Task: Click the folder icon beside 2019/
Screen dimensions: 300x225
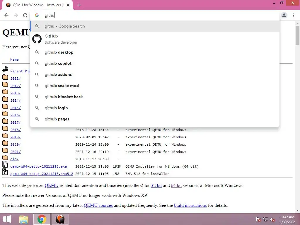Action: [x=5, y=136]
